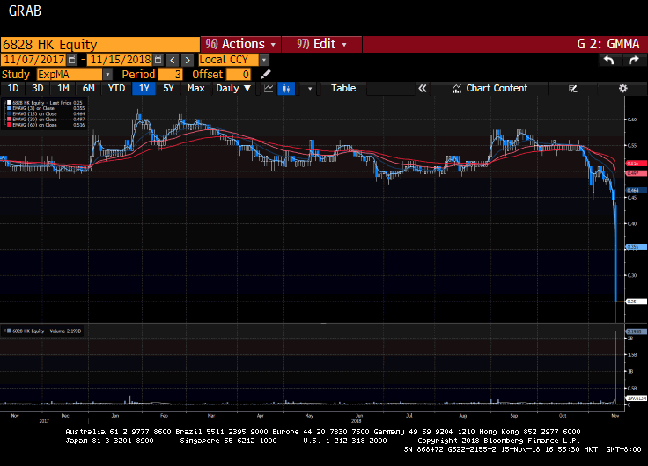Image resolution: width=648 pixels, height=466 pixels.
Task: Open the Edit dropdown menu
Action: pos(321,44)
